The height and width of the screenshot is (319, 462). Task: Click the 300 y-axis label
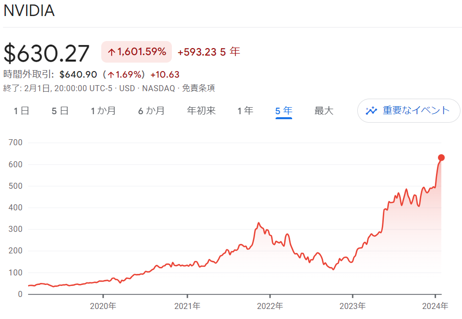[16, 229]
